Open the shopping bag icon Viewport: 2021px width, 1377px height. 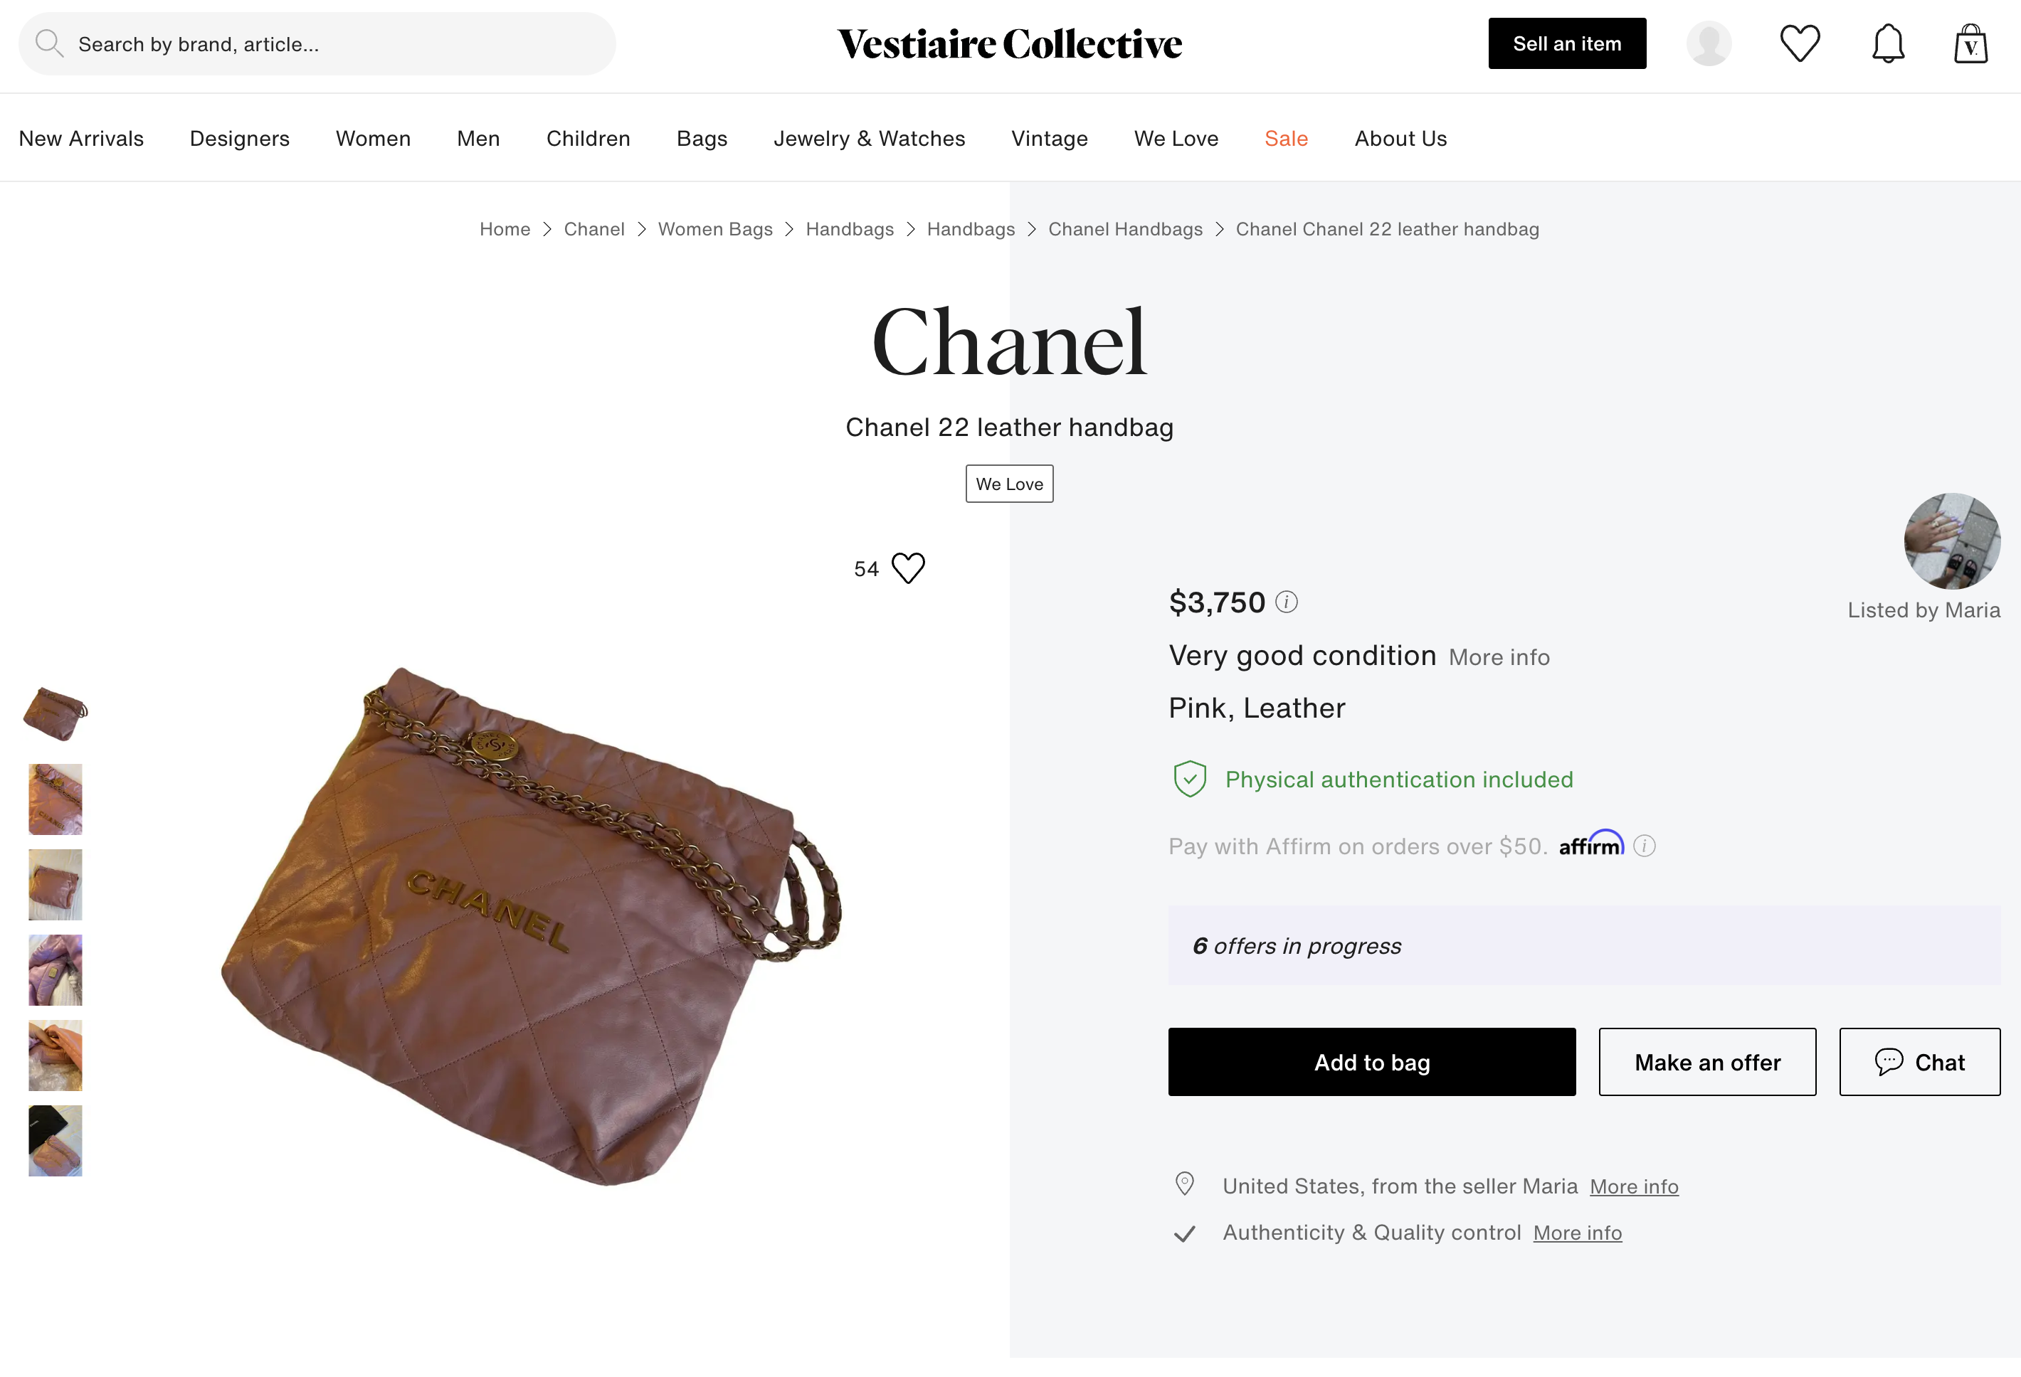(x=1970, y=43)
